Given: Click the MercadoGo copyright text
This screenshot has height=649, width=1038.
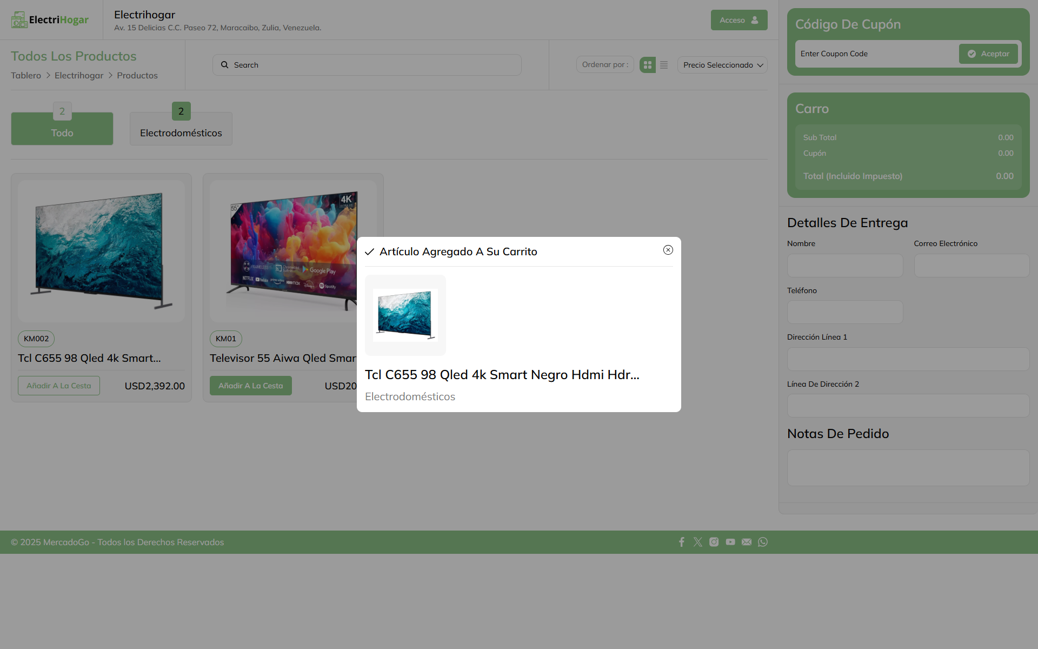Looking at the screenshot, I should (117, 542).
